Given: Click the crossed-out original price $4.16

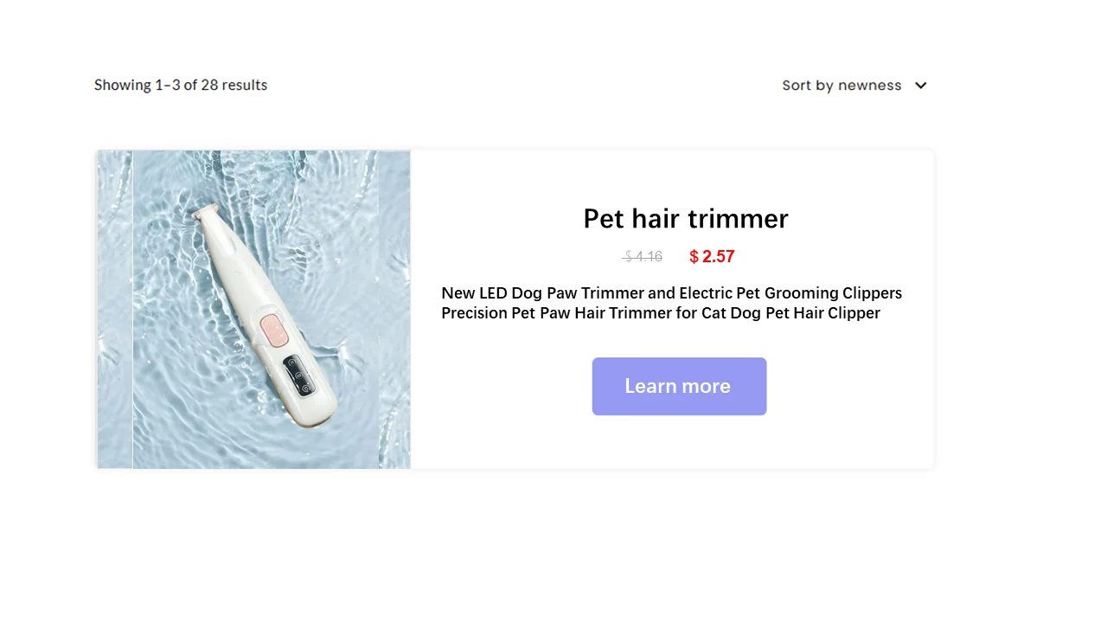Looking at the screenshot, I should [x=643, y=256].
